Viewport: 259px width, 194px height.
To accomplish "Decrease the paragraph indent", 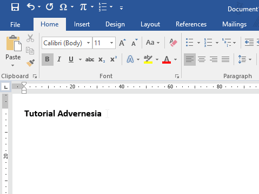I will 249,43.
